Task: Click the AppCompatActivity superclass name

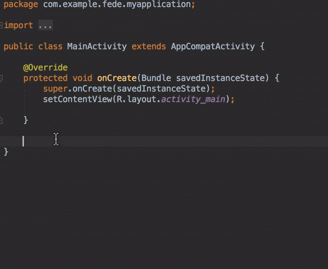Action: pos(213,46)
